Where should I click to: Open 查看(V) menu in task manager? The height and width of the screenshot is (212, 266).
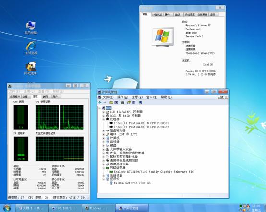click(x=44, y=91)
